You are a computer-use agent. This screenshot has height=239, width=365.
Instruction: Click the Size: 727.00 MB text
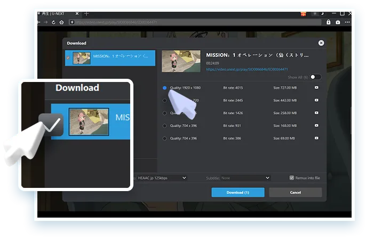(285, 88)
